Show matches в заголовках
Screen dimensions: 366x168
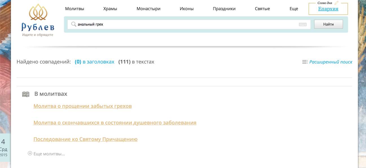point(95,62)
